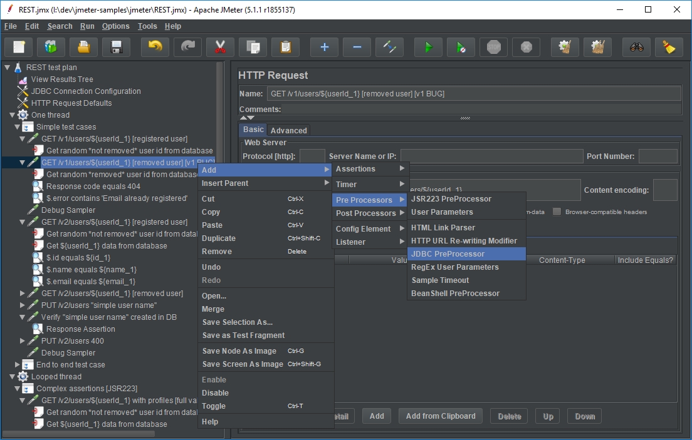This screenshot has width=692, height=440.
Task: Click the Toggle enable/disable toolbar icon
Action: click(x=390, y=47)
